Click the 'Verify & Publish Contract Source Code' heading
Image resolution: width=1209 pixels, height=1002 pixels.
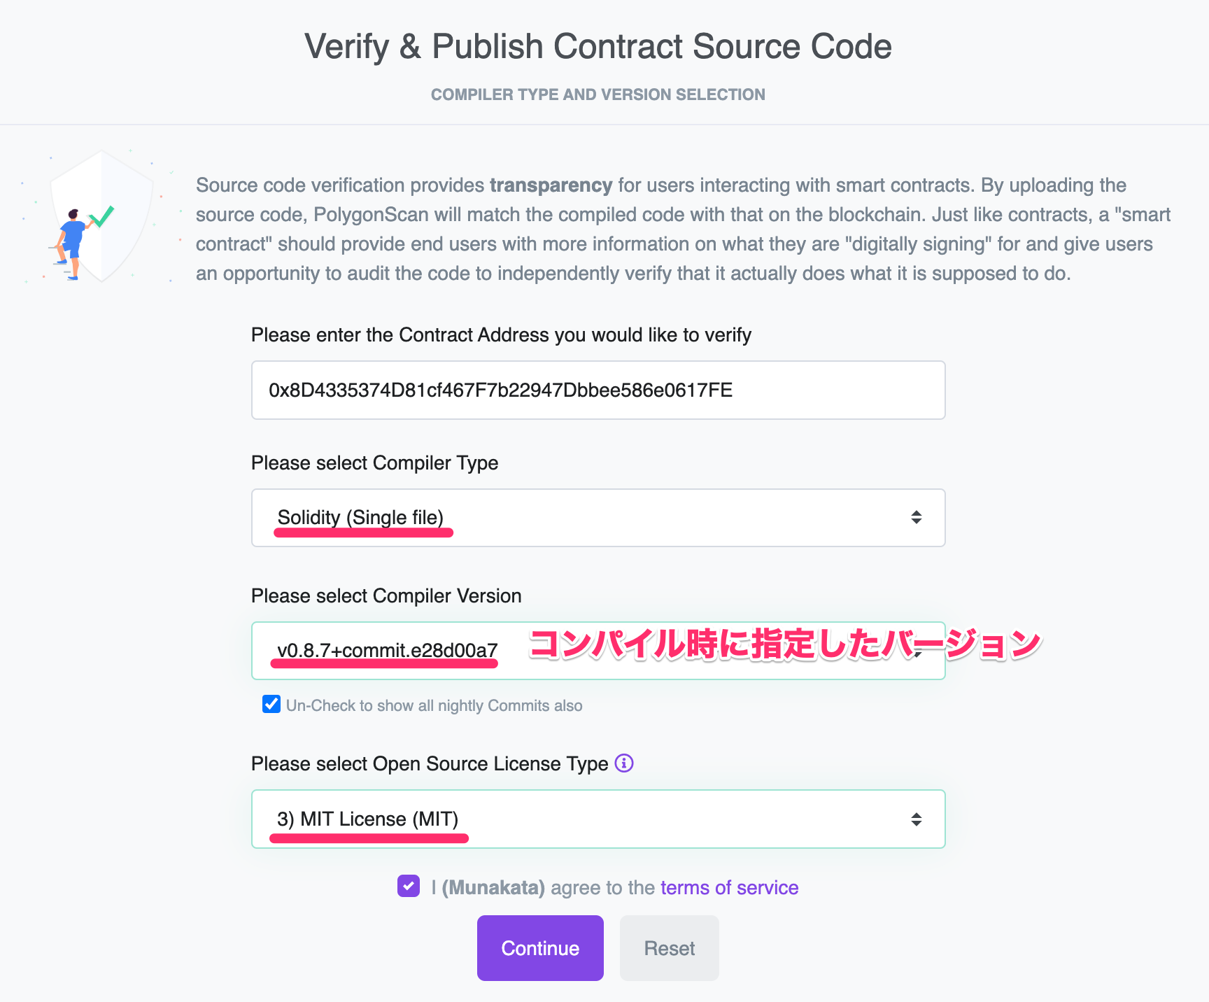(x=598, y=47)
